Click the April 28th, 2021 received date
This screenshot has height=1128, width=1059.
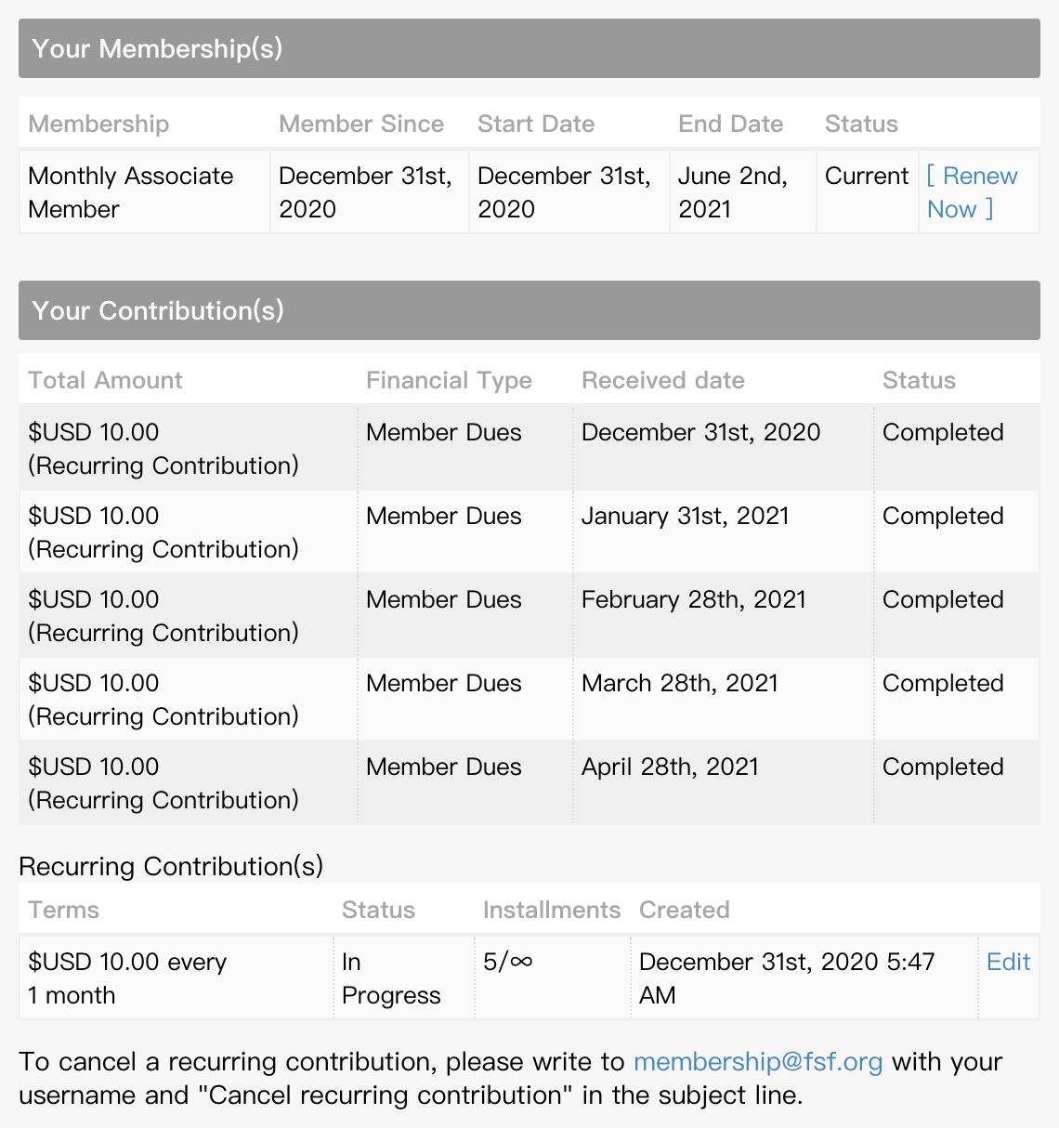[670, 767]
